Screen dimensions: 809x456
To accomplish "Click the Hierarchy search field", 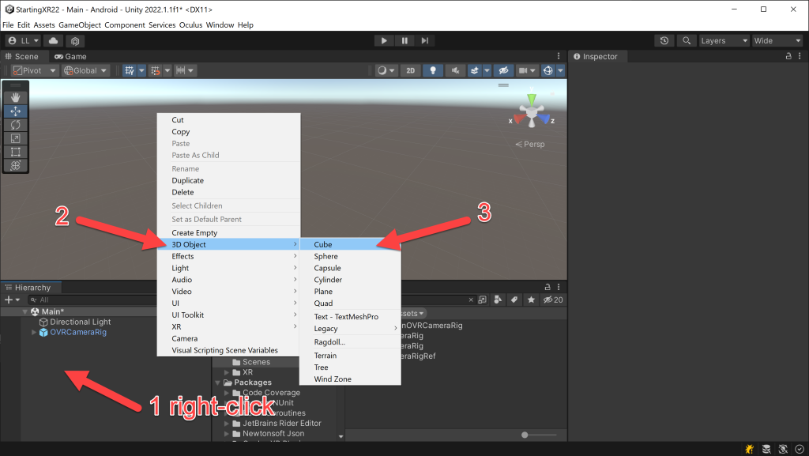I will click(92, 300).
